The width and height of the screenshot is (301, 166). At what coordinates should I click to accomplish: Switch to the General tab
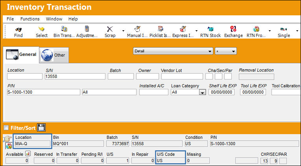click(21, 55)
